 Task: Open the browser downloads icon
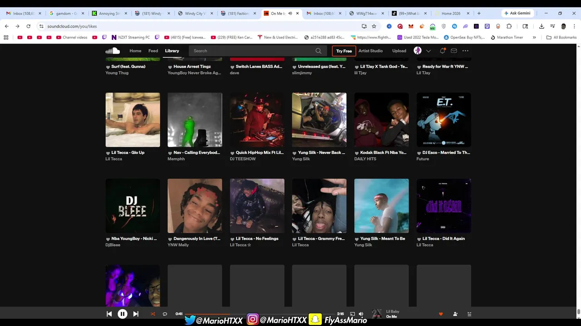542,26
